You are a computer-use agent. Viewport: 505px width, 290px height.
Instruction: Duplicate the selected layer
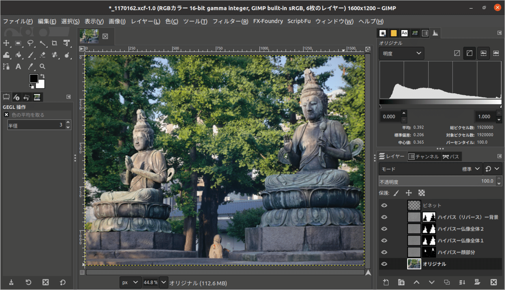447,282
